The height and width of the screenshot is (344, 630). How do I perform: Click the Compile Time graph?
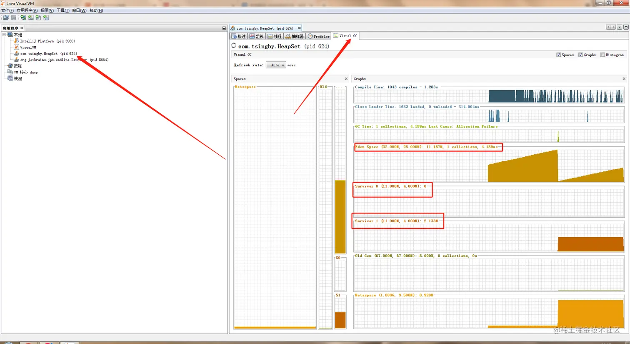[489, 96]
